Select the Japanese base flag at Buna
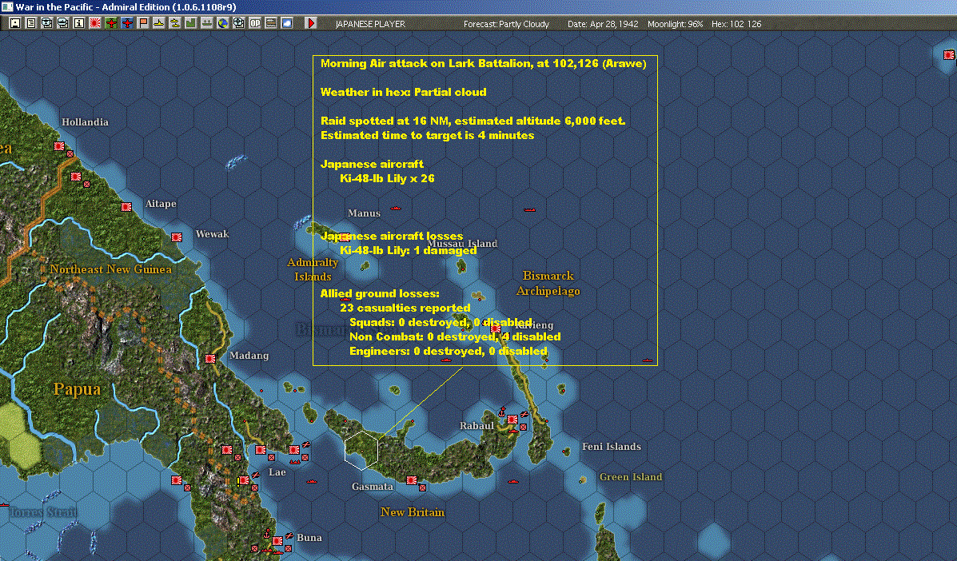The height and width of the screenshot is (561, 957). tap(277, 541)
